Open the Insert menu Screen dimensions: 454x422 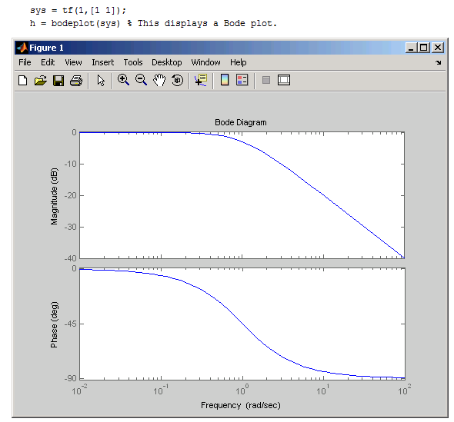[x=103, y=62]
